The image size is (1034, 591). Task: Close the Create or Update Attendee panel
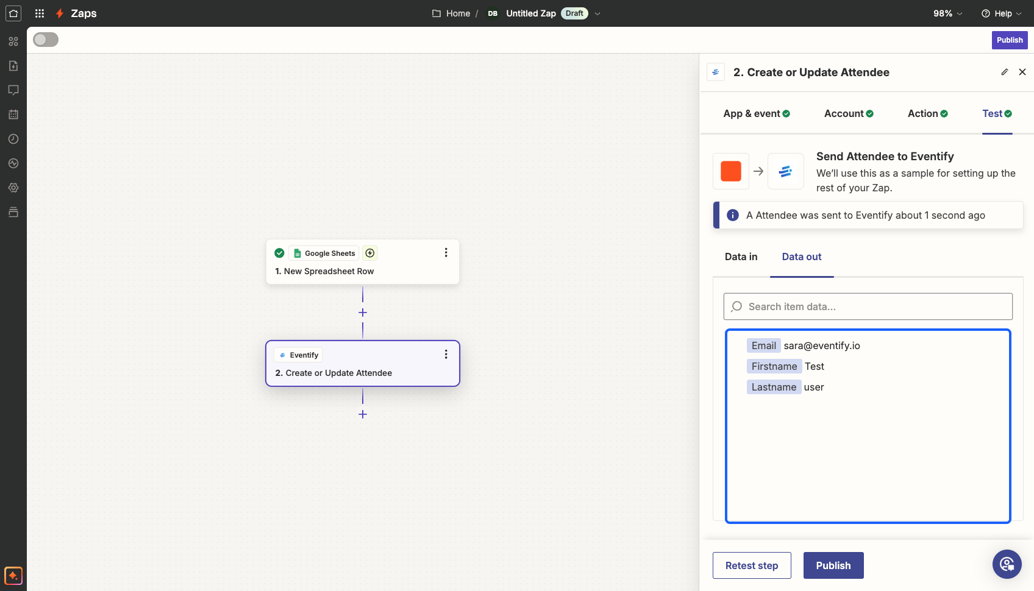(x=1022, y=72)
